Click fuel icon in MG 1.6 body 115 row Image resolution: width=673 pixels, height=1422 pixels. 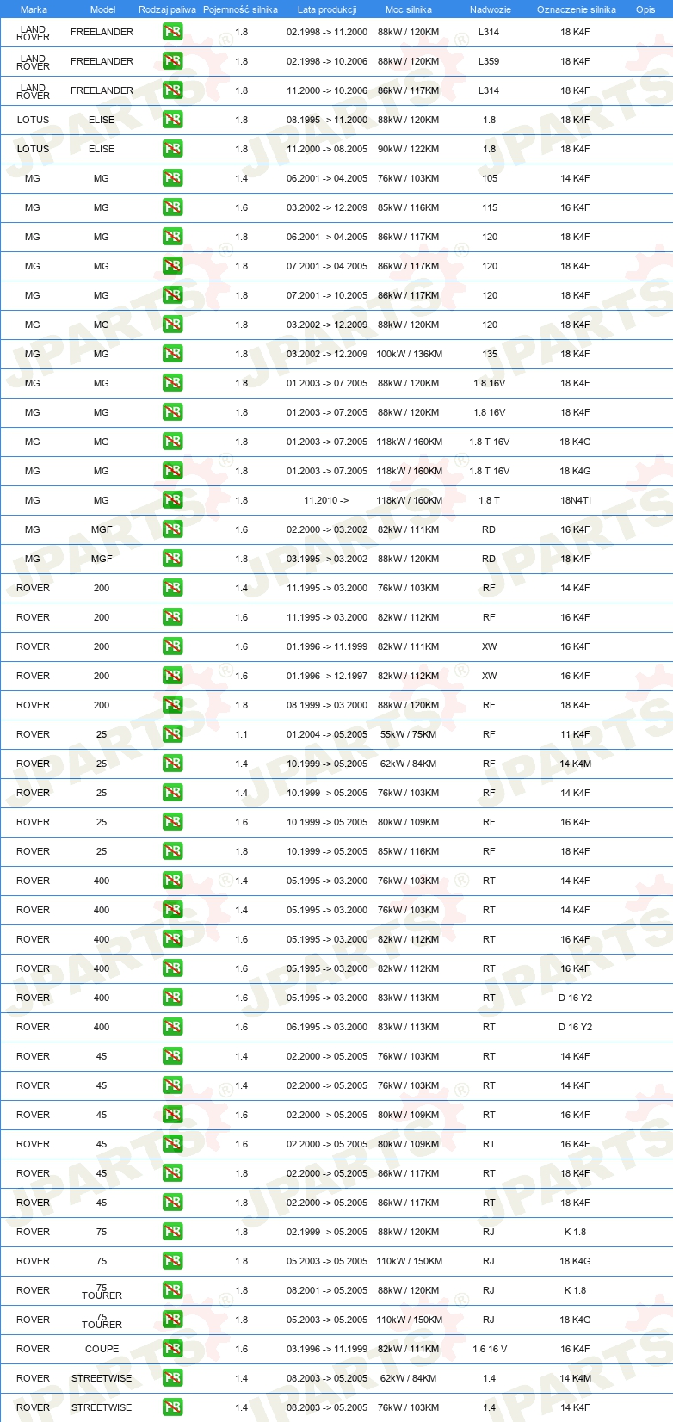coord(173,207)
